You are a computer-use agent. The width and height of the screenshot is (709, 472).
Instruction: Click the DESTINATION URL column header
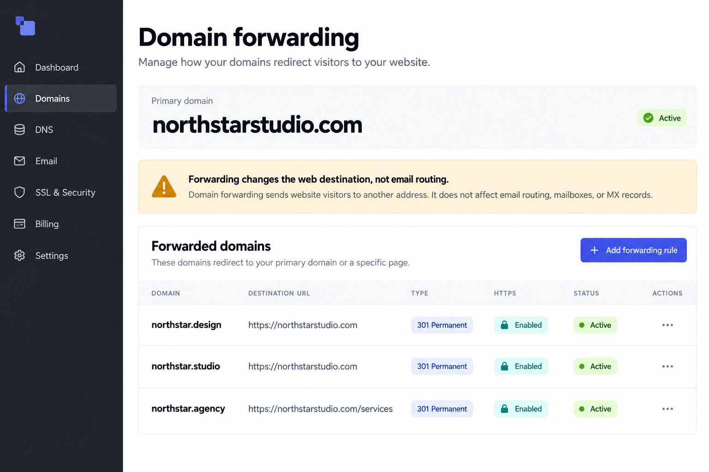coord(279,293)
